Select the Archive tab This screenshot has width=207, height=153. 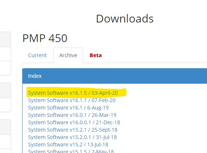[68, 55]
